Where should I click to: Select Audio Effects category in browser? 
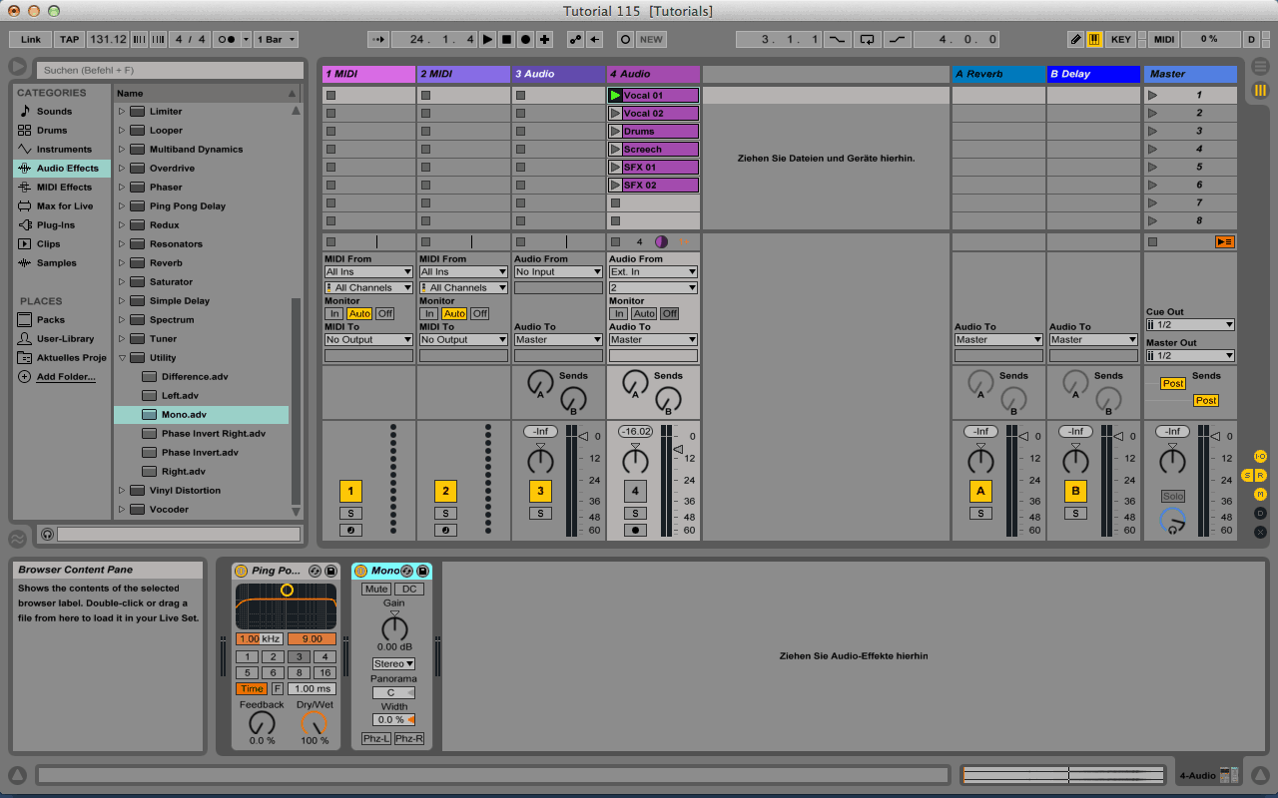click(67, 169)
